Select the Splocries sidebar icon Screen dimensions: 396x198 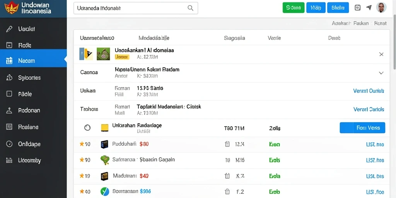pos(9,77)
